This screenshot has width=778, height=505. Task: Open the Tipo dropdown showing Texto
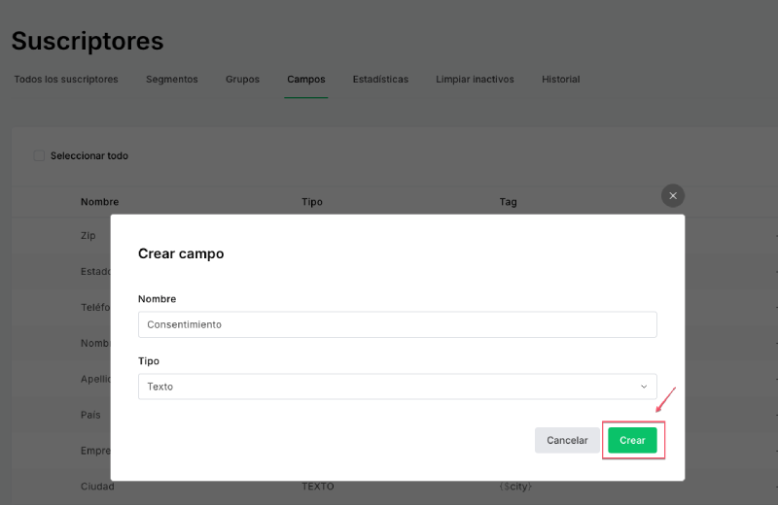click(398, 387)
